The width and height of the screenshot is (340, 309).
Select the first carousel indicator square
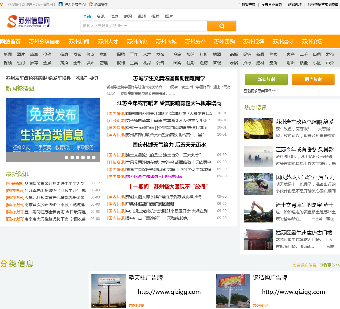coord(67,157)
